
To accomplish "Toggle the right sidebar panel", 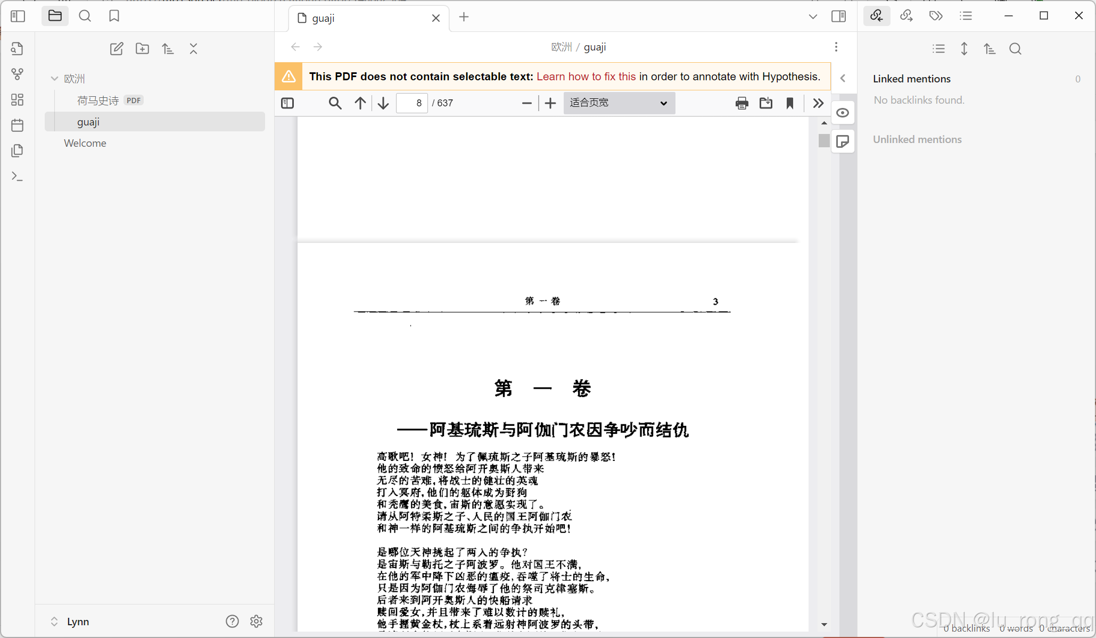I will (838, 16).
